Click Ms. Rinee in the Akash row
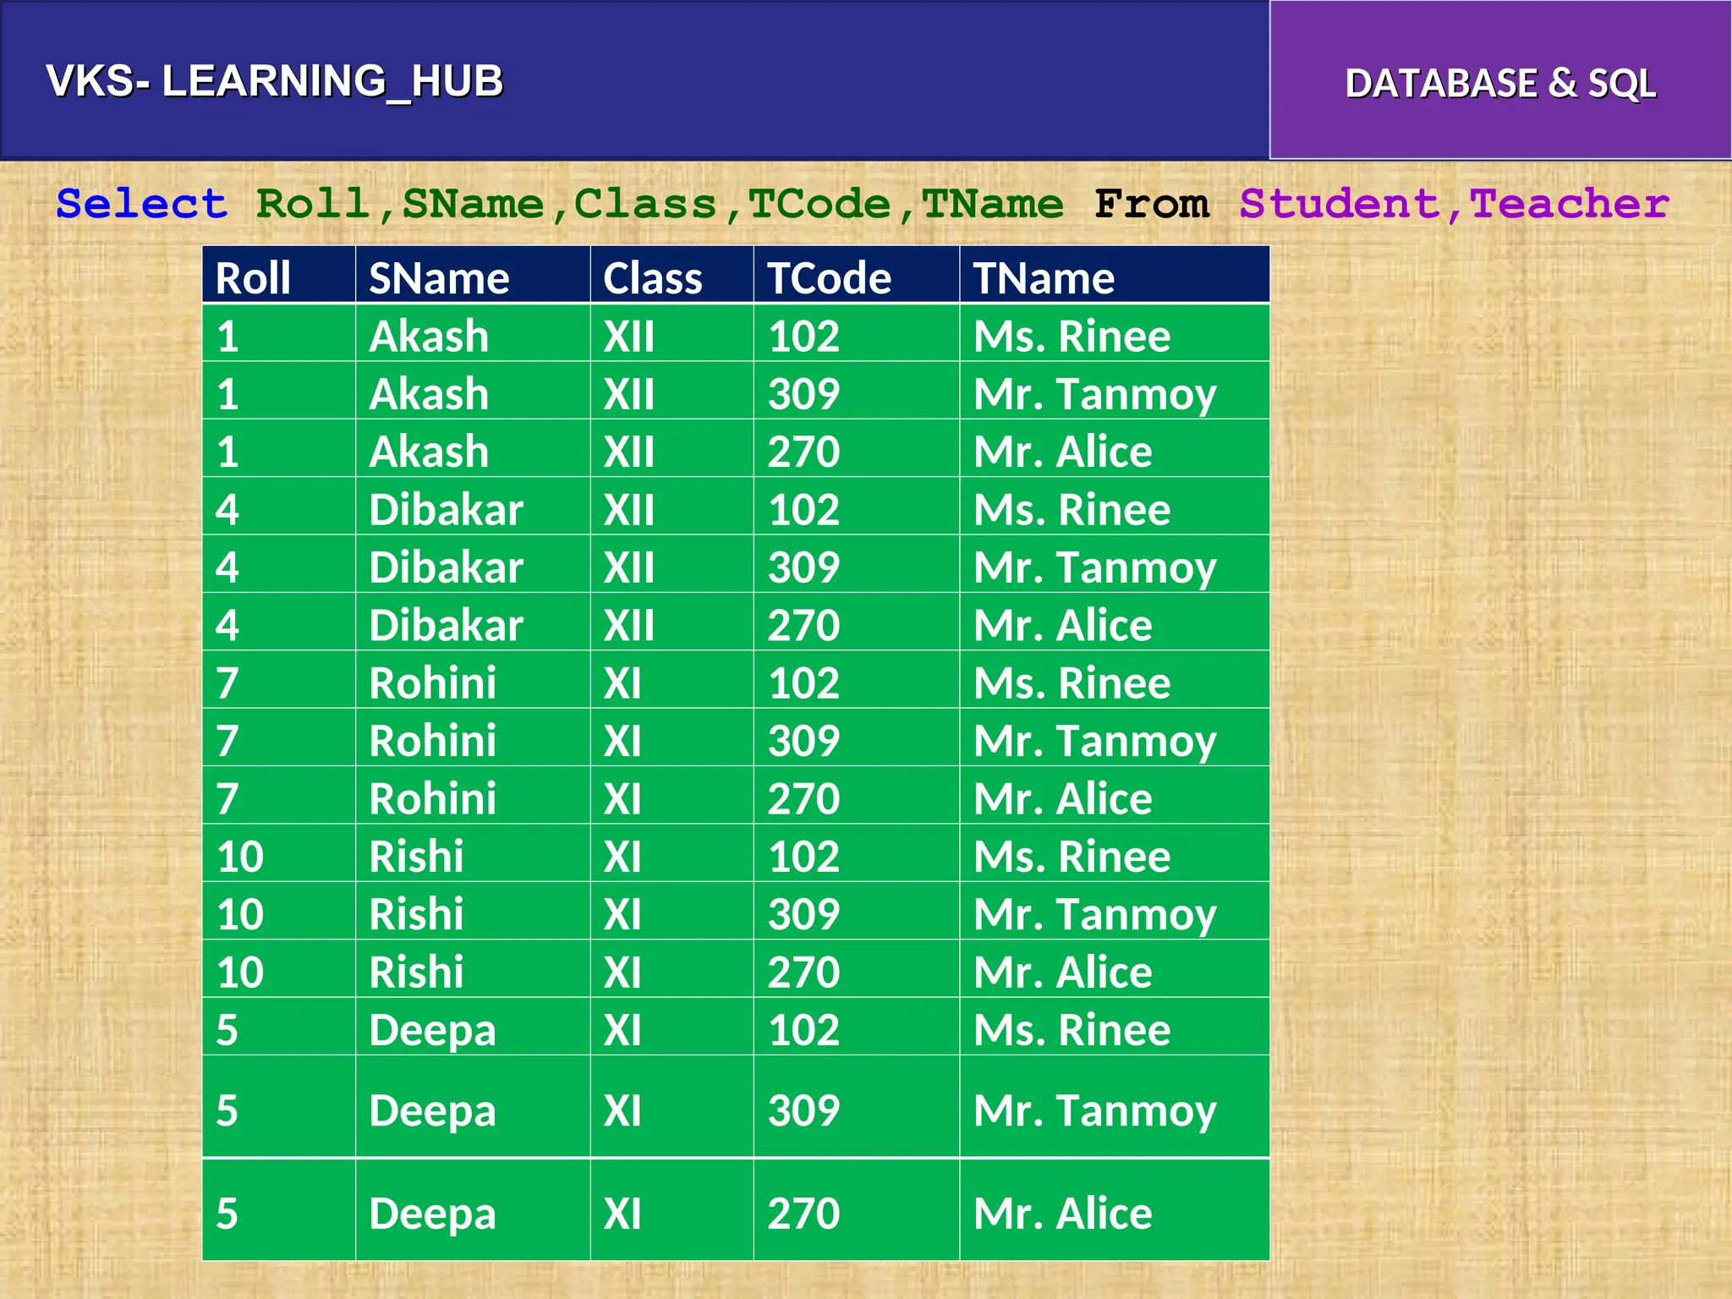The width and height of the screenshot is (1732, 1299). pyautogui.click(x=1072, y=337)
